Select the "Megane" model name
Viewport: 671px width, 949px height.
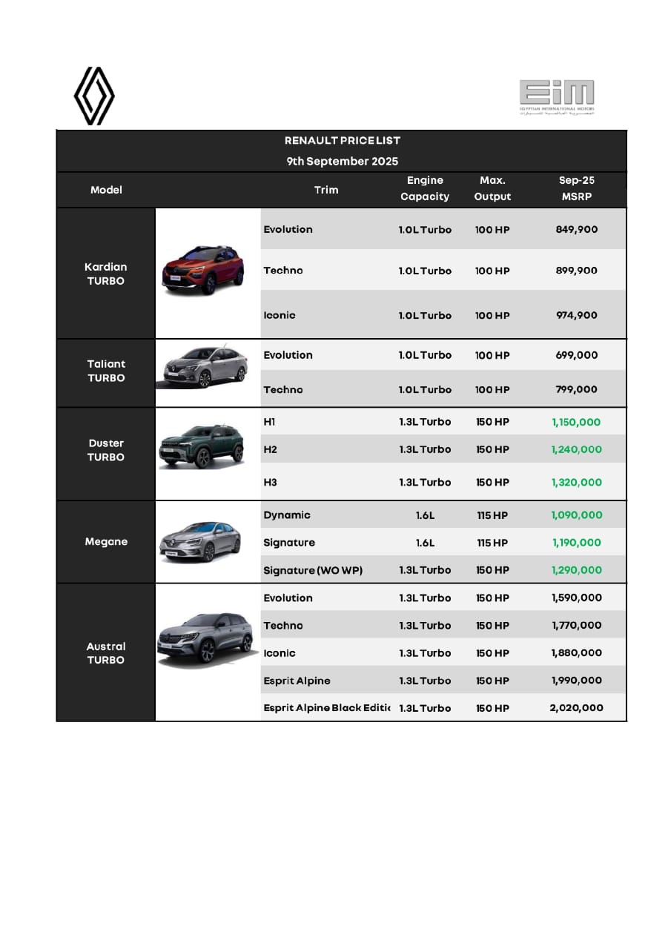[x=106, y=542]
